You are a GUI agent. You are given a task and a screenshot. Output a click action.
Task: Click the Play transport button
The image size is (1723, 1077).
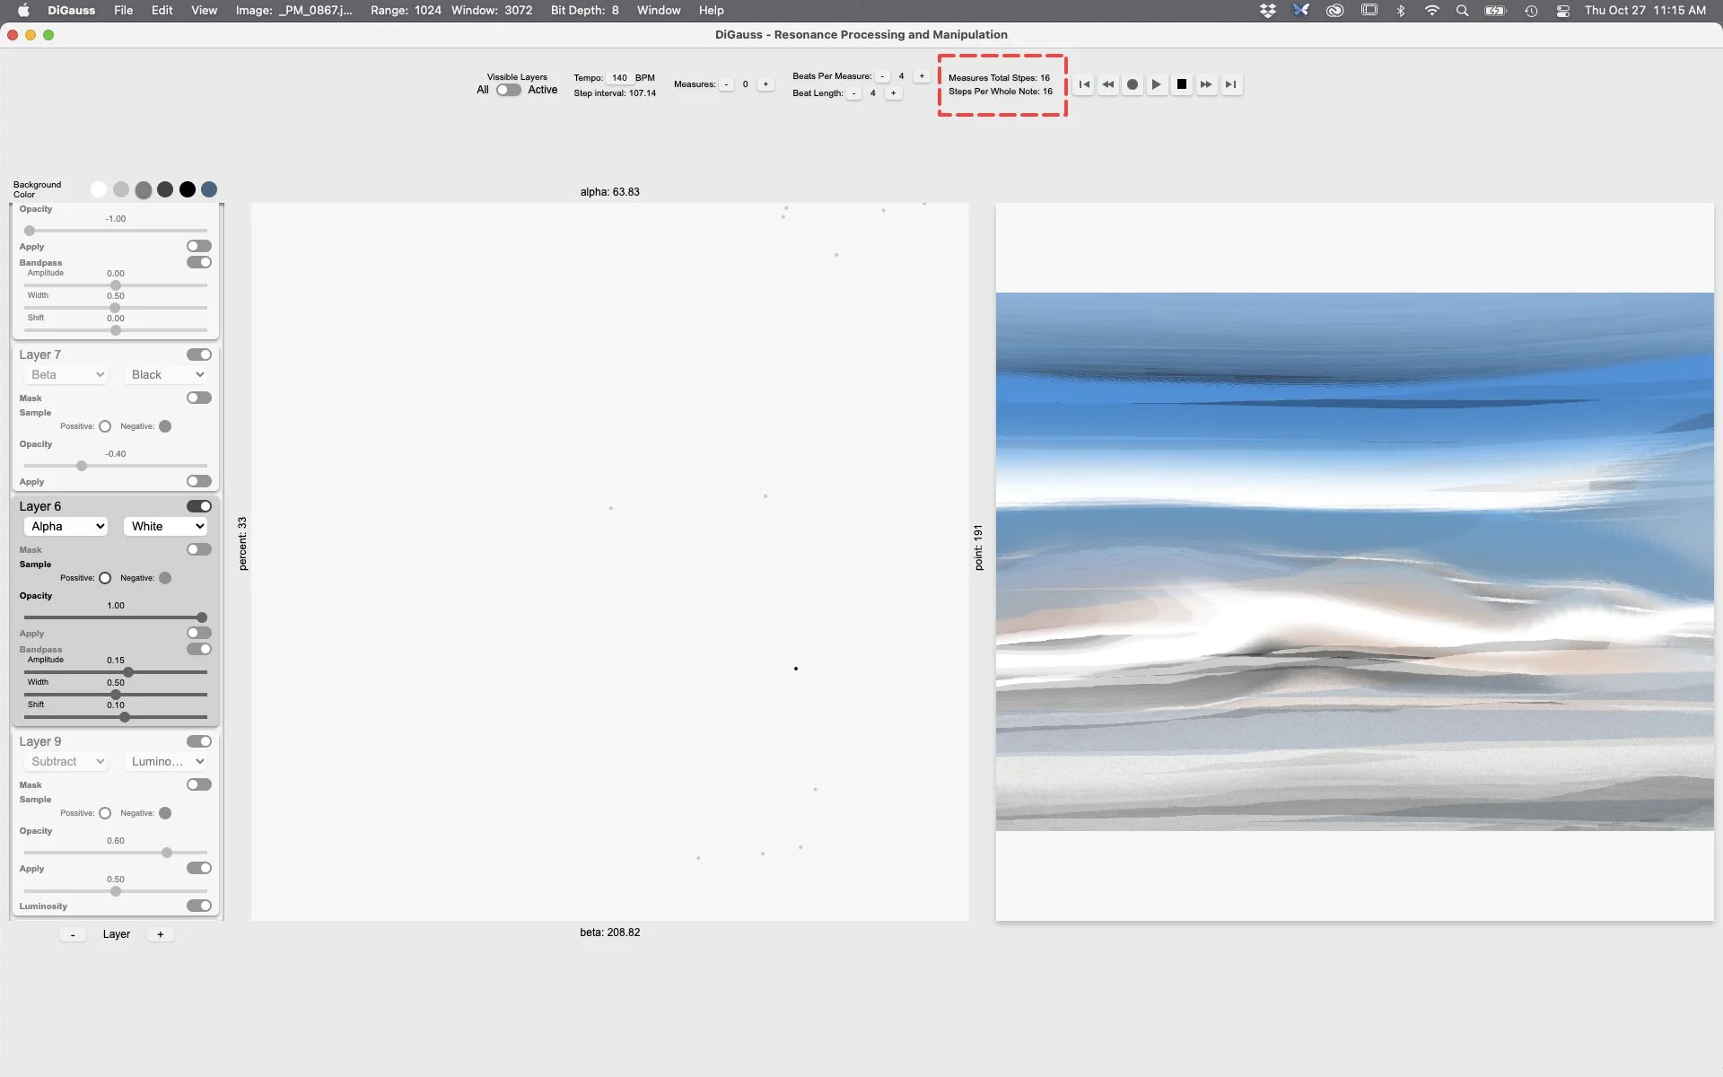click(1157, 84)
